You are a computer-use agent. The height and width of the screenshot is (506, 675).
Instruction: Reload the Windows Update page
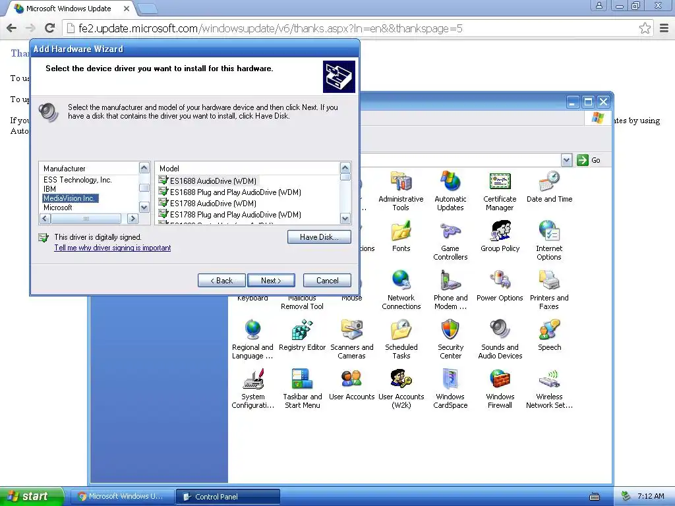click(50, 28)
